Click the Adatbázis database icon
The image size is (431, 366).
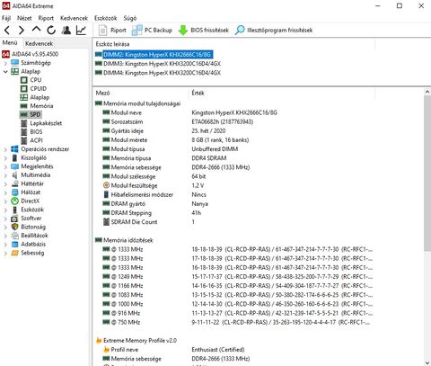(x=14, y=245)
